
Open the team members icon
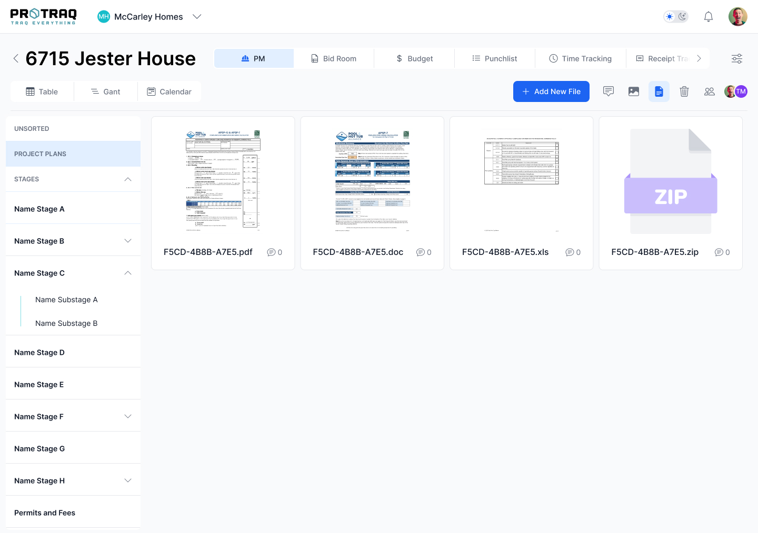coord(710,91)
